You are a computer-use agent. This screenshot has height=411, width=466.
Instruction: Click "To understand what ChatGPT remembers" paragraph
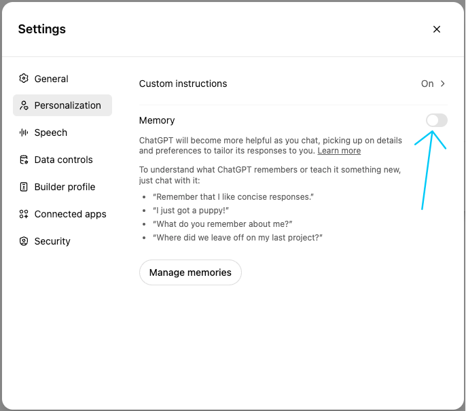[x=270, y=175]
